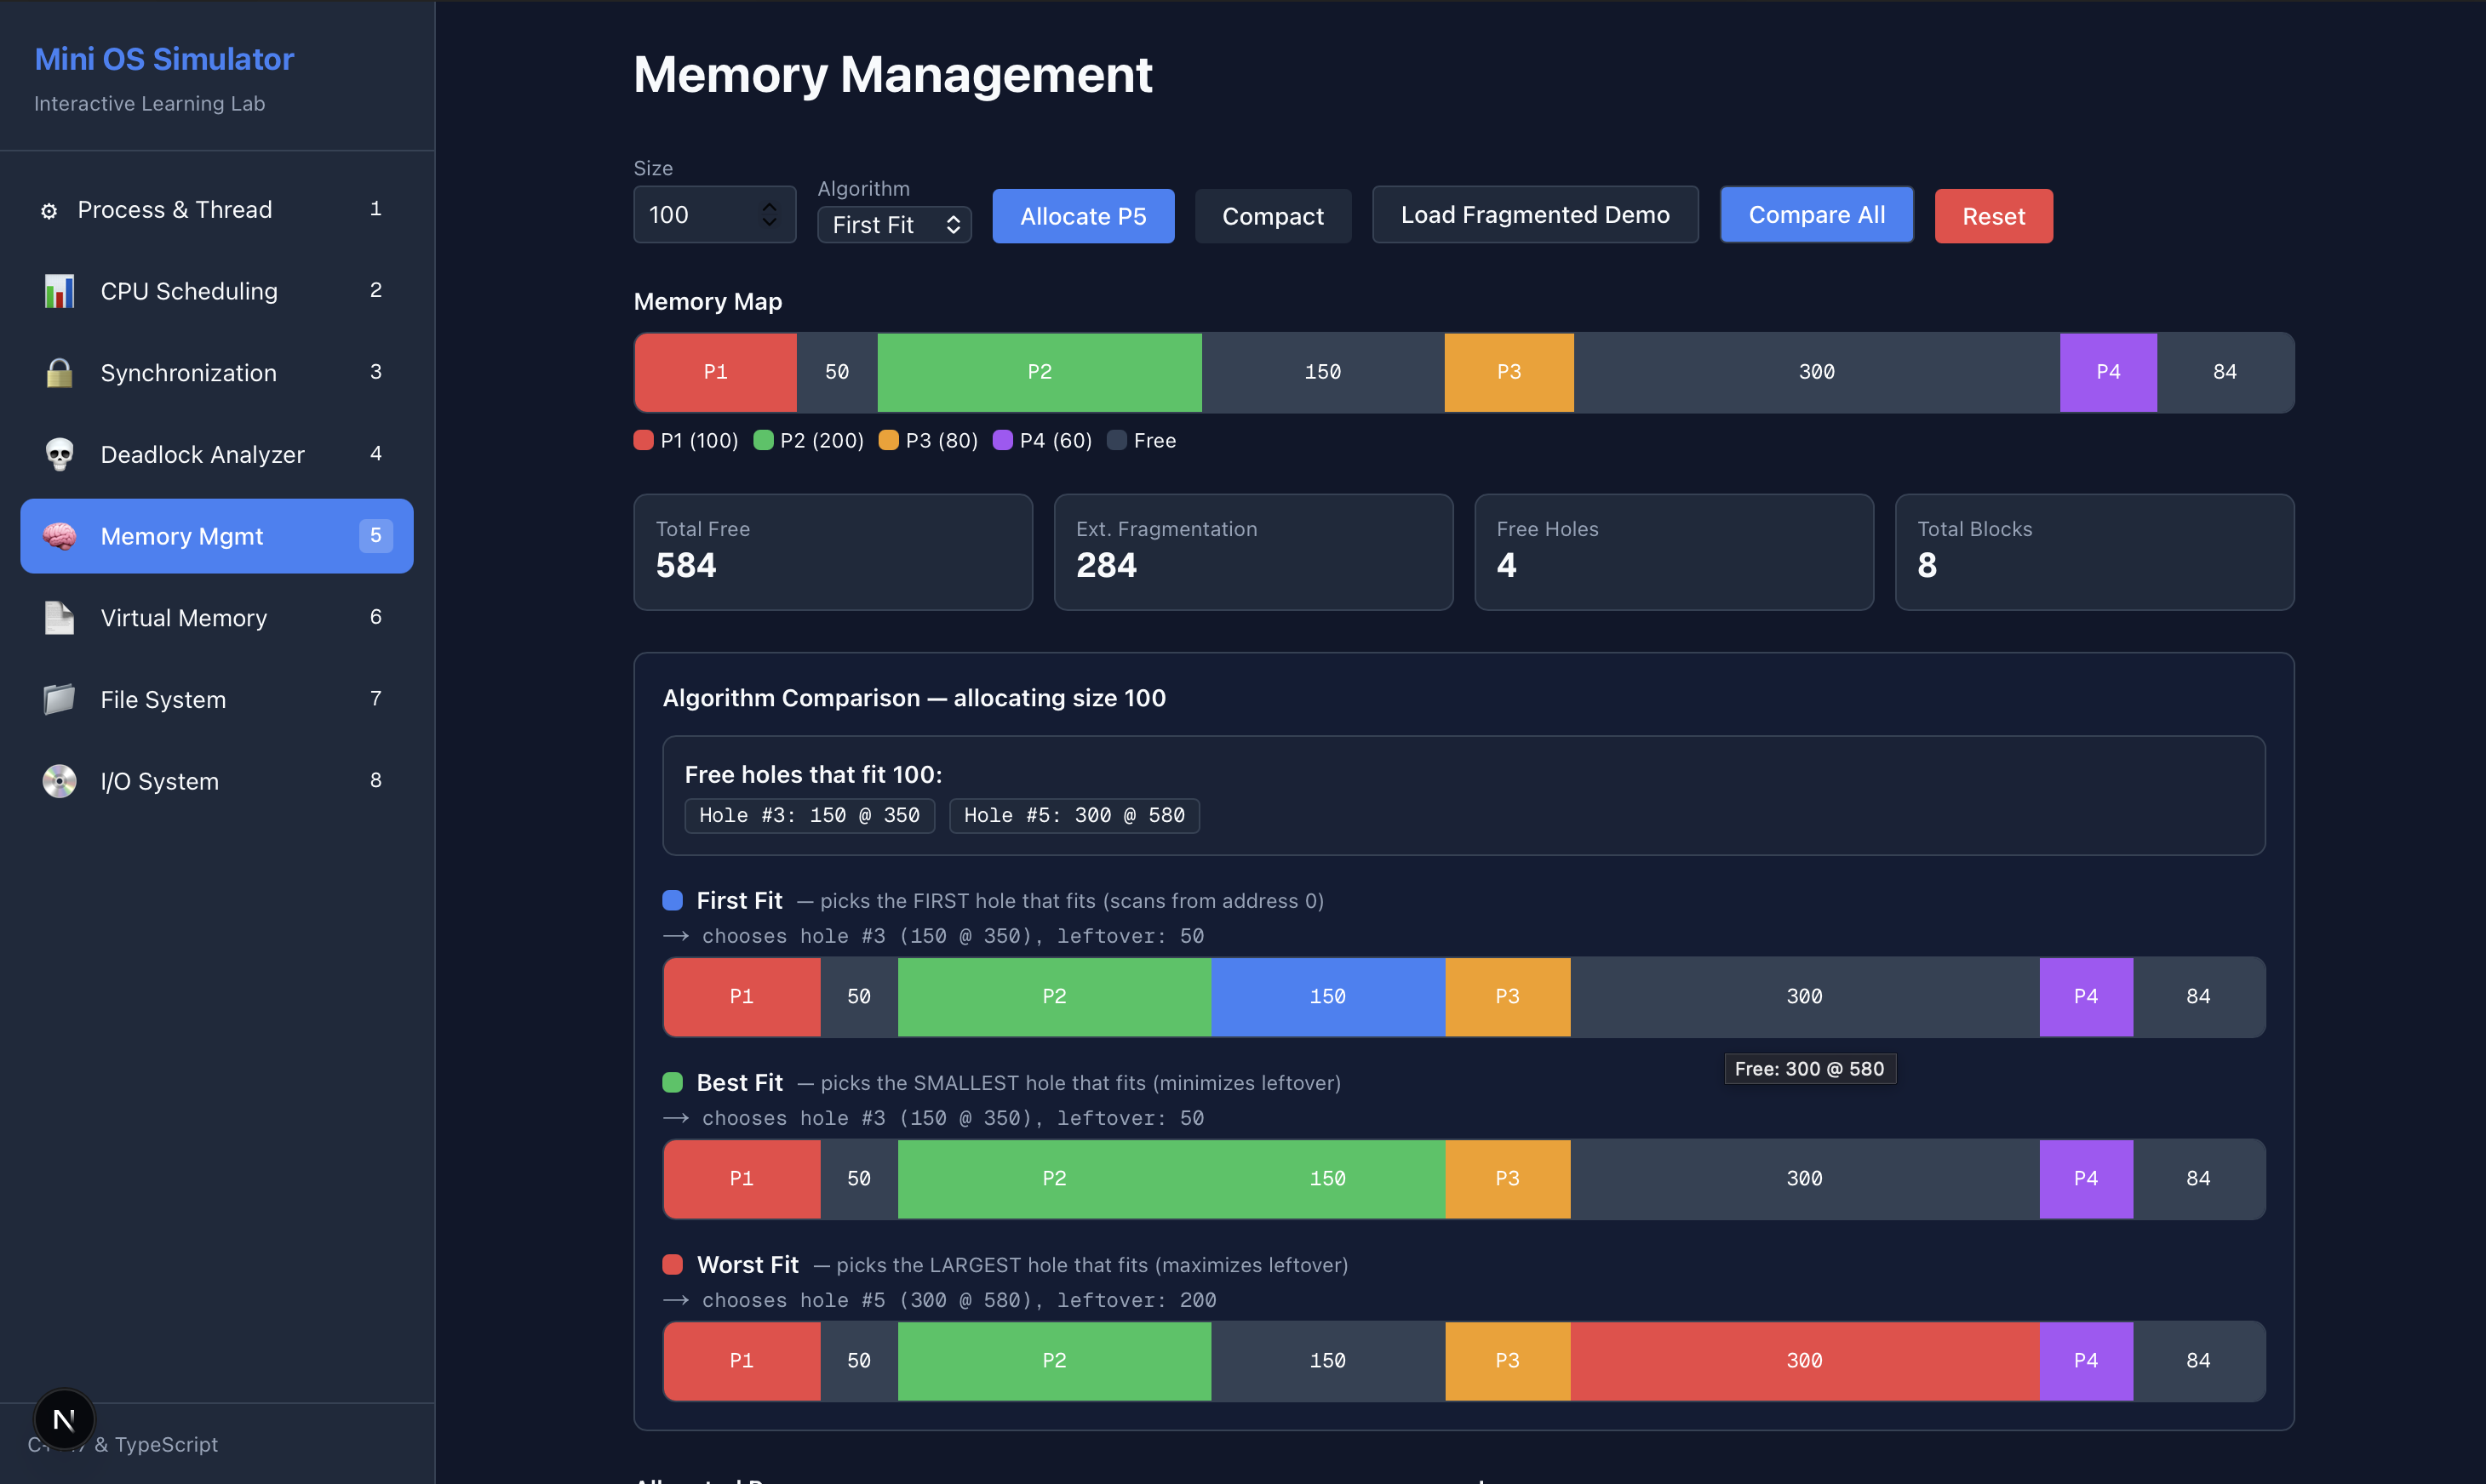Click inside the Size input showing 100
Image resolution: width=2486 pixels, height=1484 pixels.
696,215
